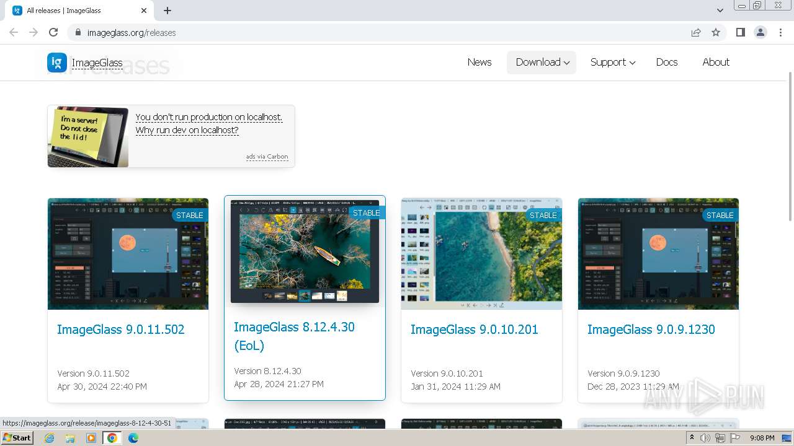Switch to Chrome in taskbar
Viewport: 794px width, 446px height.
112,438
